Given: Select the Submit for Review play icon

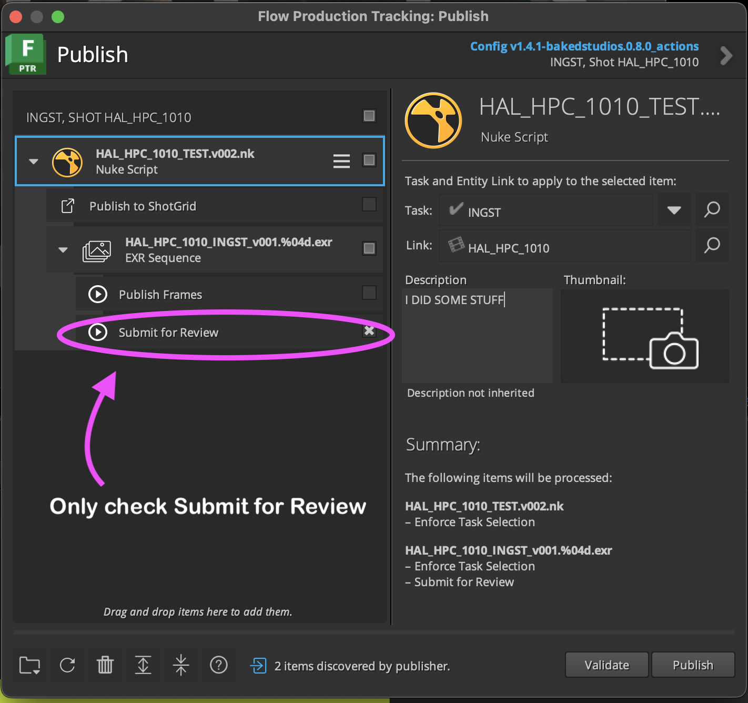Looking at the screenshot, I should [98, 332].
